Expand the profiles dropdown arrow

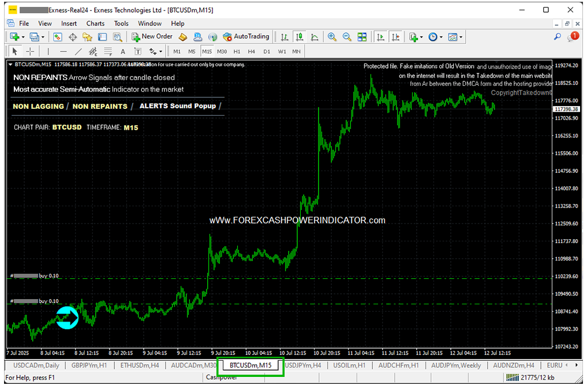(43, 37)
